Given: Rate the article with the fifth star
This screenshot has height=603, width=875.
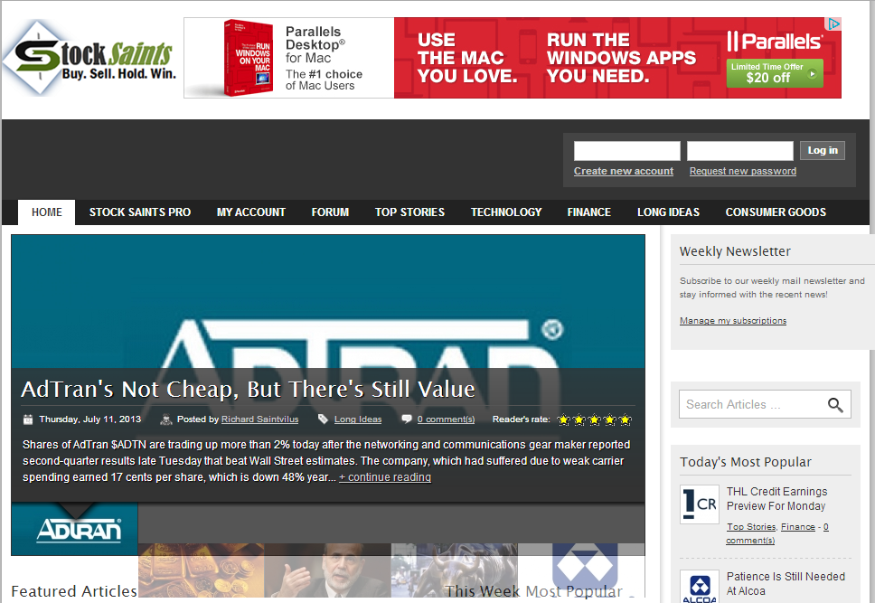Looking at the screenshot, I should click(x=625, y=419).
